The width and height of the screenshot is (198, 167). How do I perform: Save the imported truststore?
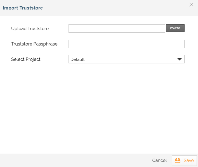[x=184, y=161]
